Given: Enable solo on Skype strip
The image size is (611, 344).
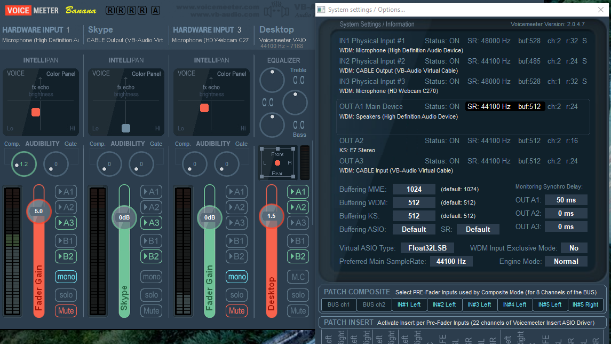Looking at the screenshot, I should pos(151,295).
